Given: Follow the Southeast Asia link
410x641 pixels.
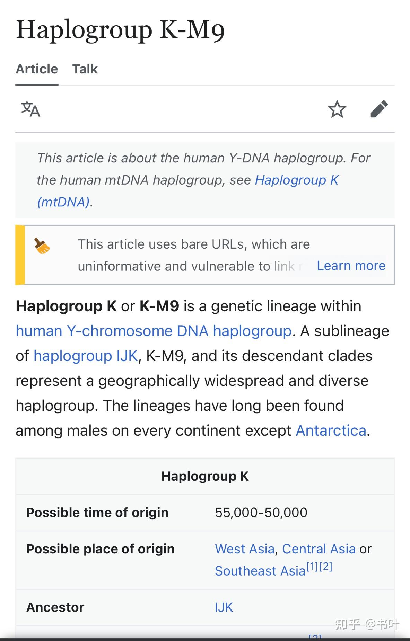Looking at the screenshot, I should pyautogui.click(x=260, y=571).
